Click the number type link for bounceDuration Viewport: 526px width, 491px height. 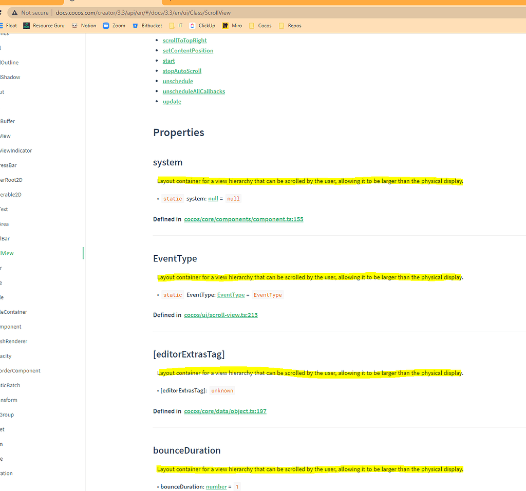[x=216, y=487]
